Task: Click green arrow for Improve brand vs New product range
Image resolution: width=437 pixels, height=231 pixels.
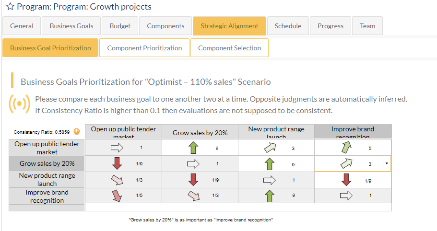Action: [270, 196]
